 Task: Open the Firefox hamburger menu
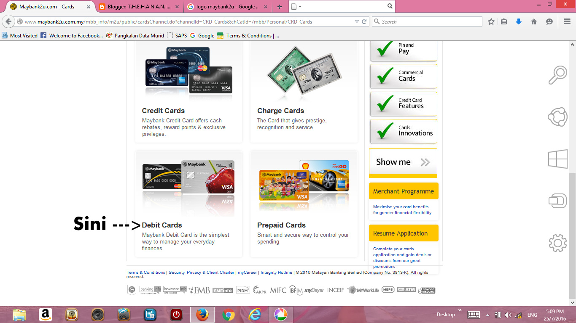click(567, 21)
